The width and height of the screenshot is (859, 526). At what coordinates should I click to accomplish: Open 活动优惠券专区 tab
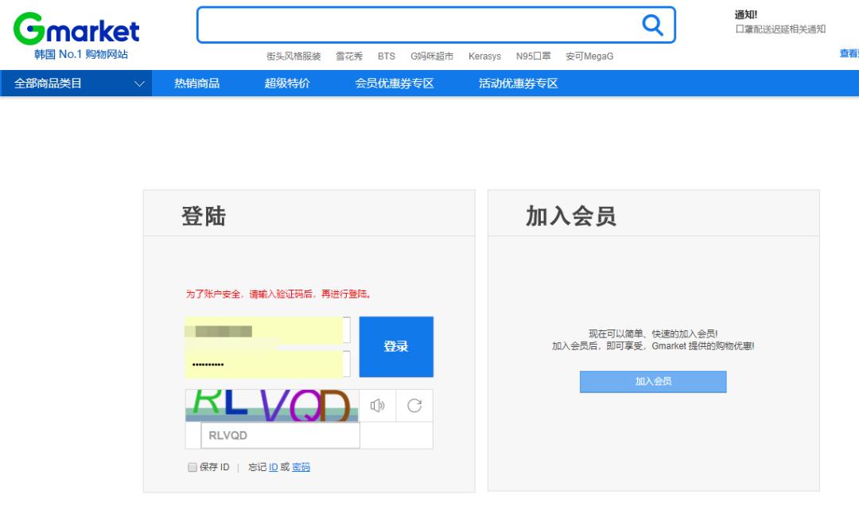(516, 83)
